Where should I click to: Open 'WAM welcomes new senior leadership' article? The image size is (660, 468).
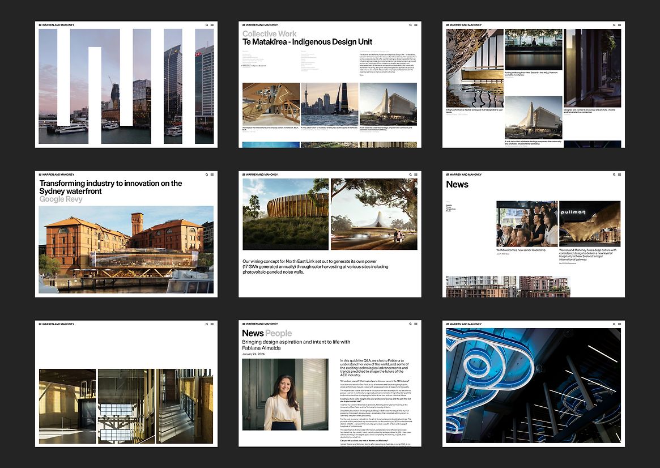click(520, 250)
